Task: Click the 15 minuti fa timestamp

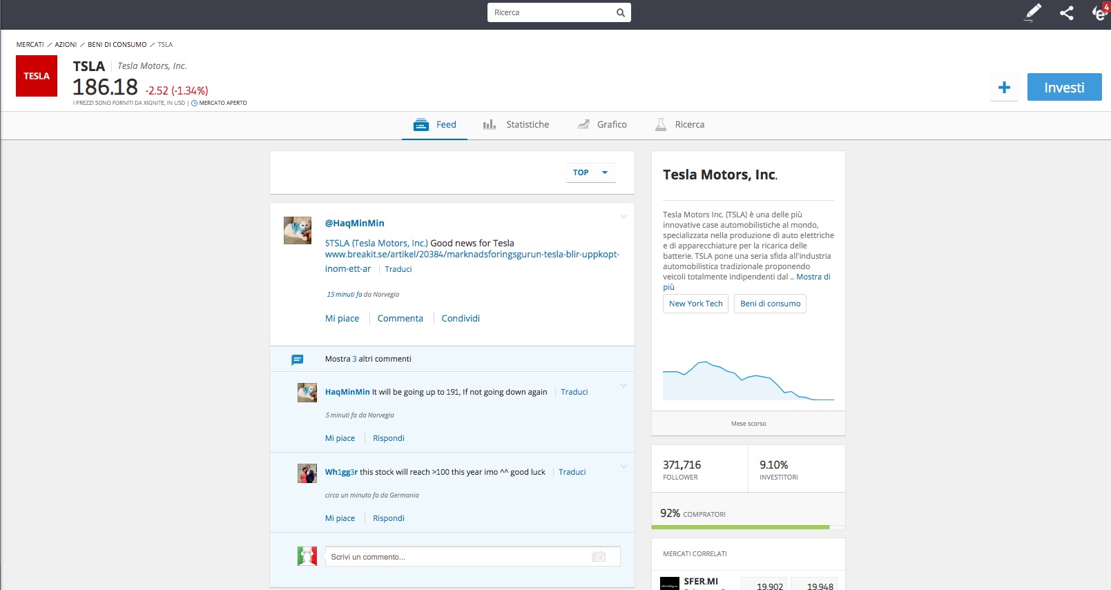Action: point(345,294)
